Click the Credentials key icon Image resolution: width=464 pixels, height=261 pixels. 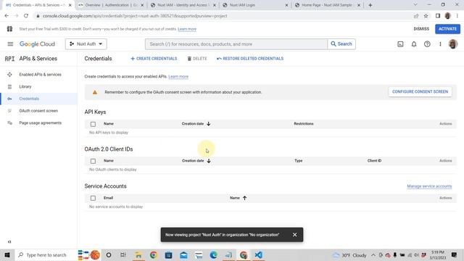point(9,99)
